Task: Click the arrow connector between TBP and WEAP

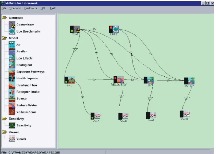Action: click(x=168, y=80)
